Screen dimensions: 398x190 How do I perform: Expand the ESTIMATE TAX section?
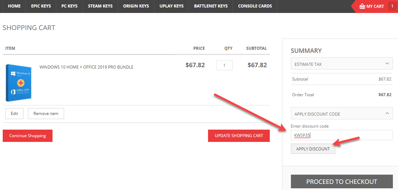click(342, 64)
